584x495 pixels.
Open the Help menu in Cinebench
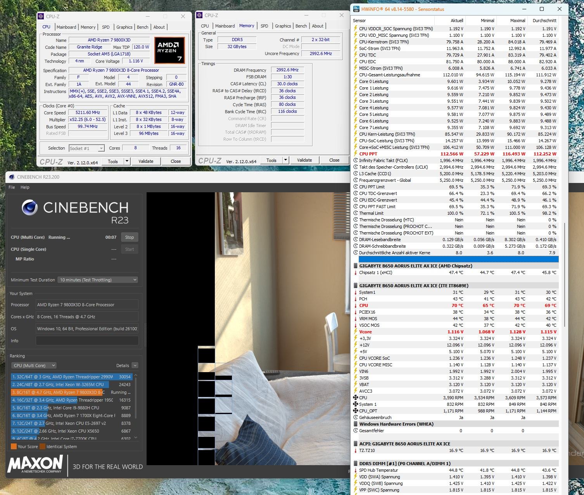click(x=25, y=187)
